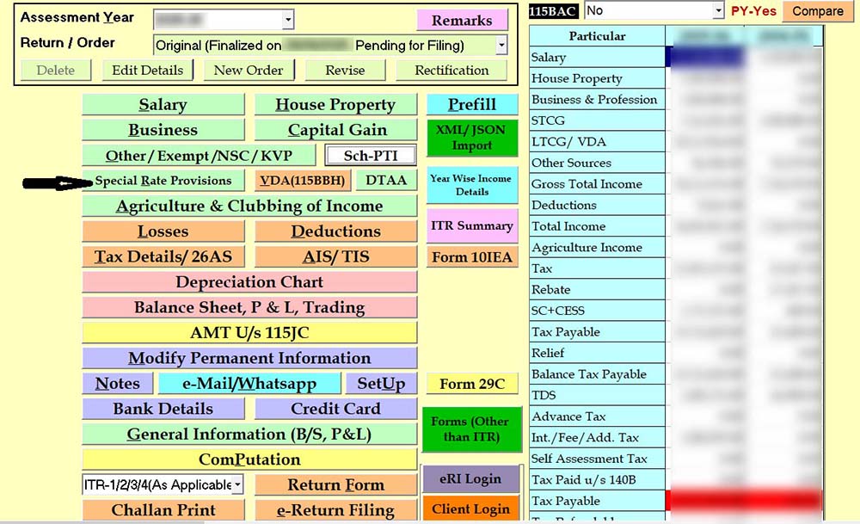This screenshot has width=860, height=524.
Task: Expand the Assessment Year dropdown
Action: [287, 20]
